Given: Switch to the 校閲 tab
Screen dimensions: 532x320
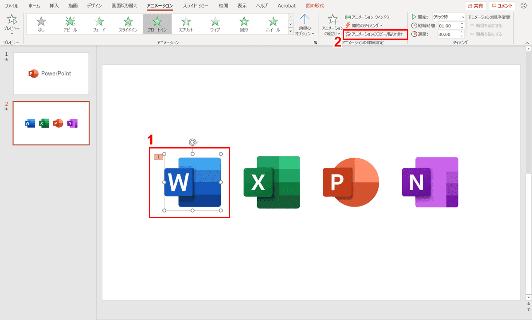Looking at the screenshot, I should click(223, 6).
